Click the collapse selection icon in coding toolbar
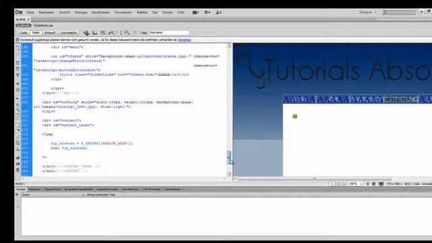This screenshot has height=243, width=432. click(18, 69)
